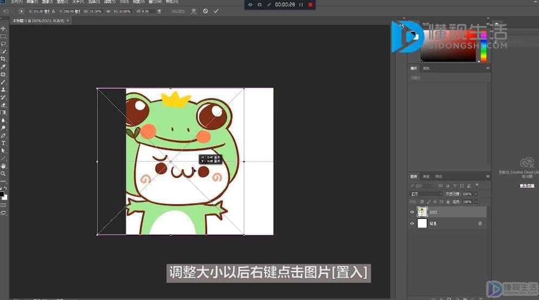Pick a color in the color picker field
The height and width of the screenshot is (300, 539).
[x=448, y=46]
